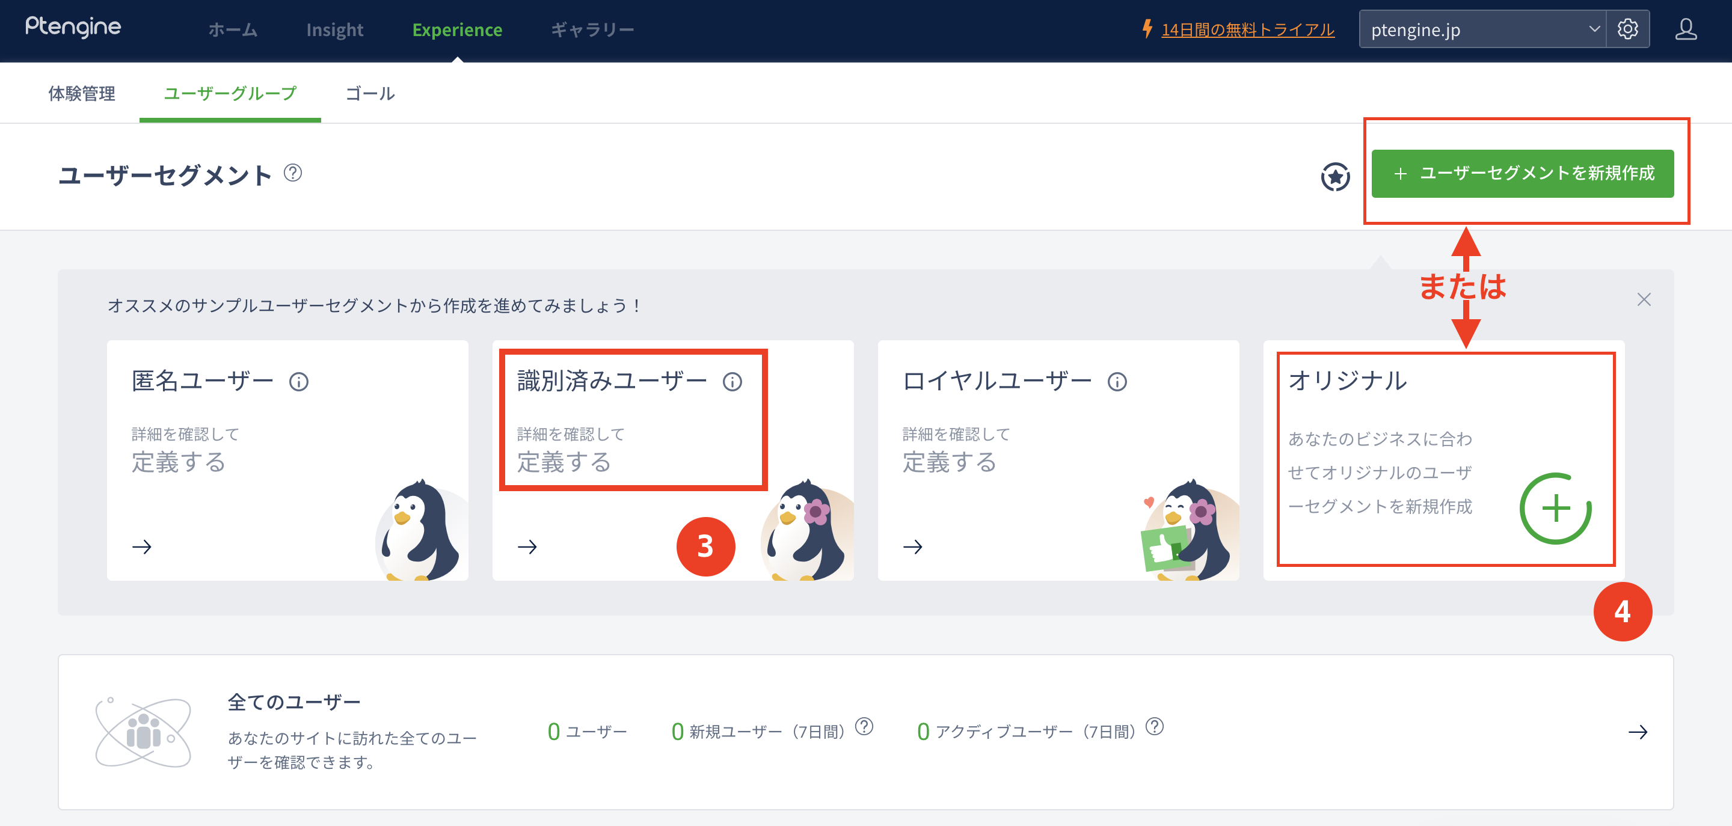Select Experience in top navigation
This screenshot has height=826, width=1732.
[x=457, y=29]
